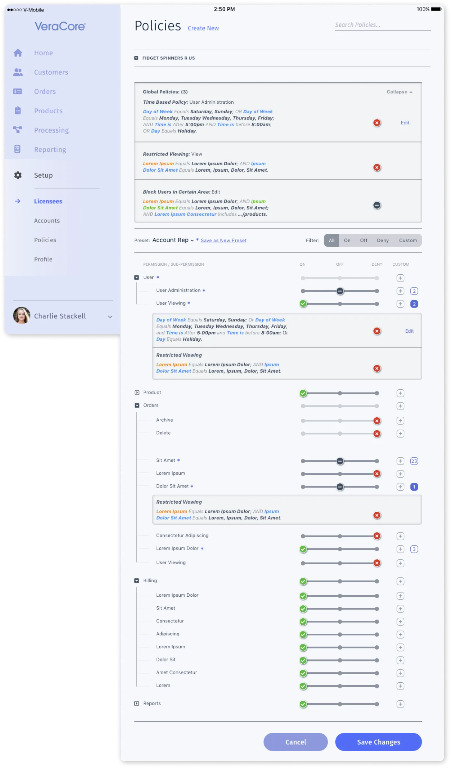Set User Viewing permission to On
This screenshot has width=451, height=768.
(303, 304)
